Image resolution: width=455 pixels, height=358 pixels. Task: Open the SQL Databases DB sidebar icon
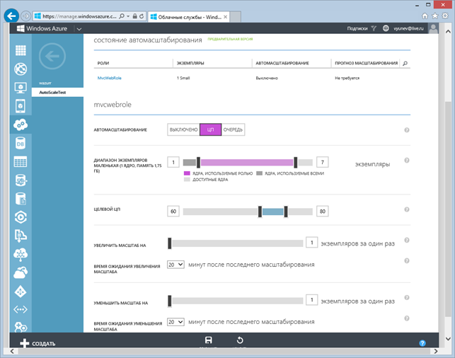pyautogui.click(x=21, y=143)
